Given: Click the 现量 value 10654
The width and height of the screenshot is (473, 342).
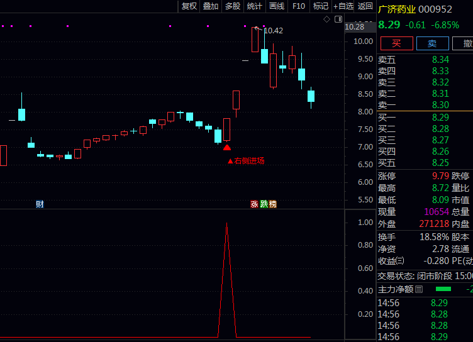Looking at the screenshot, I should [x=437, y=212].
